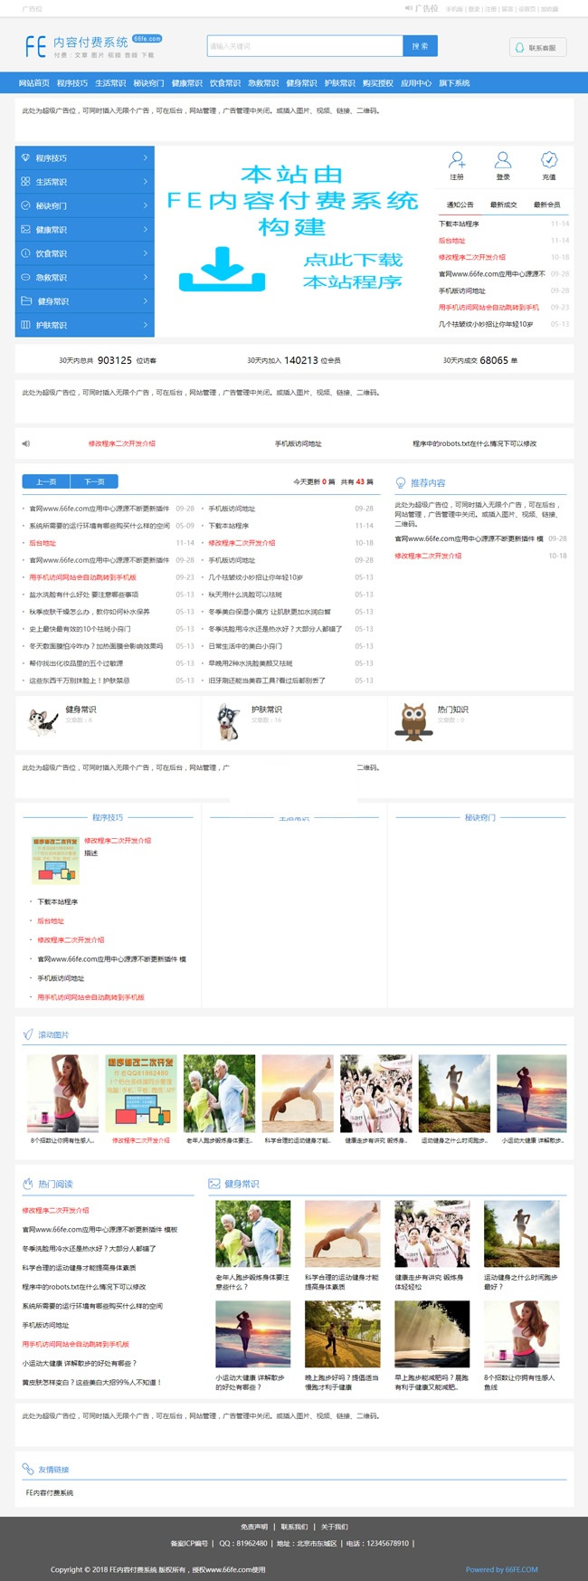Click the husky dog avatar for 护肤常识
The height and width of the screenshot is (1581, 588).
click(228, 722)
